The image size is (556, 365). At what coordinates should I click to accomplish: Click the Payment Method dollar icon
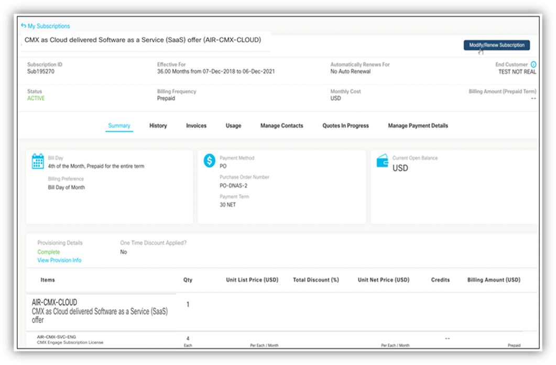pos(210,160)
